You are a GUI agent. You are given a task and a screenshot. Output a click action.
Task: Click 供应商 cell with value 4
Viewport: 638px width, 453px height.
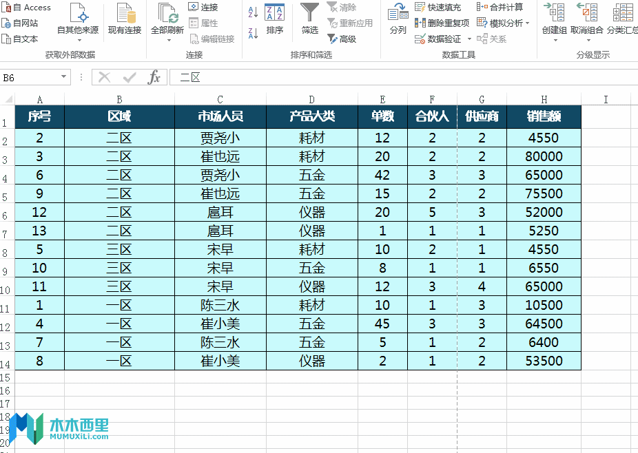click(x=482, y=286)
